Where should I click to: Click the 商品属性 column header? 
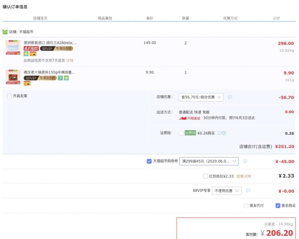pos(105,18)
